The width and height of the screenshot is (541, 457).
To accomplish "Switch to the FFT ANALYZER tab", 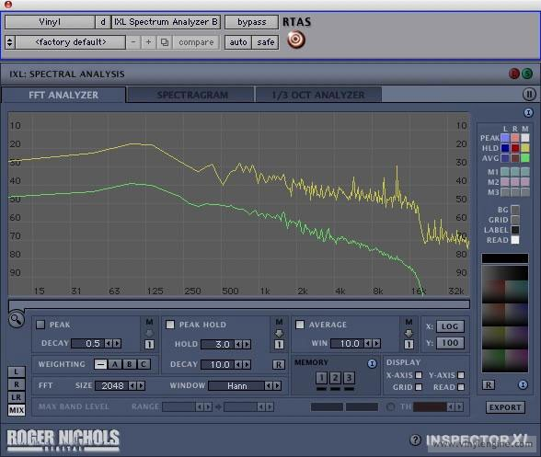I will point(63,95).
